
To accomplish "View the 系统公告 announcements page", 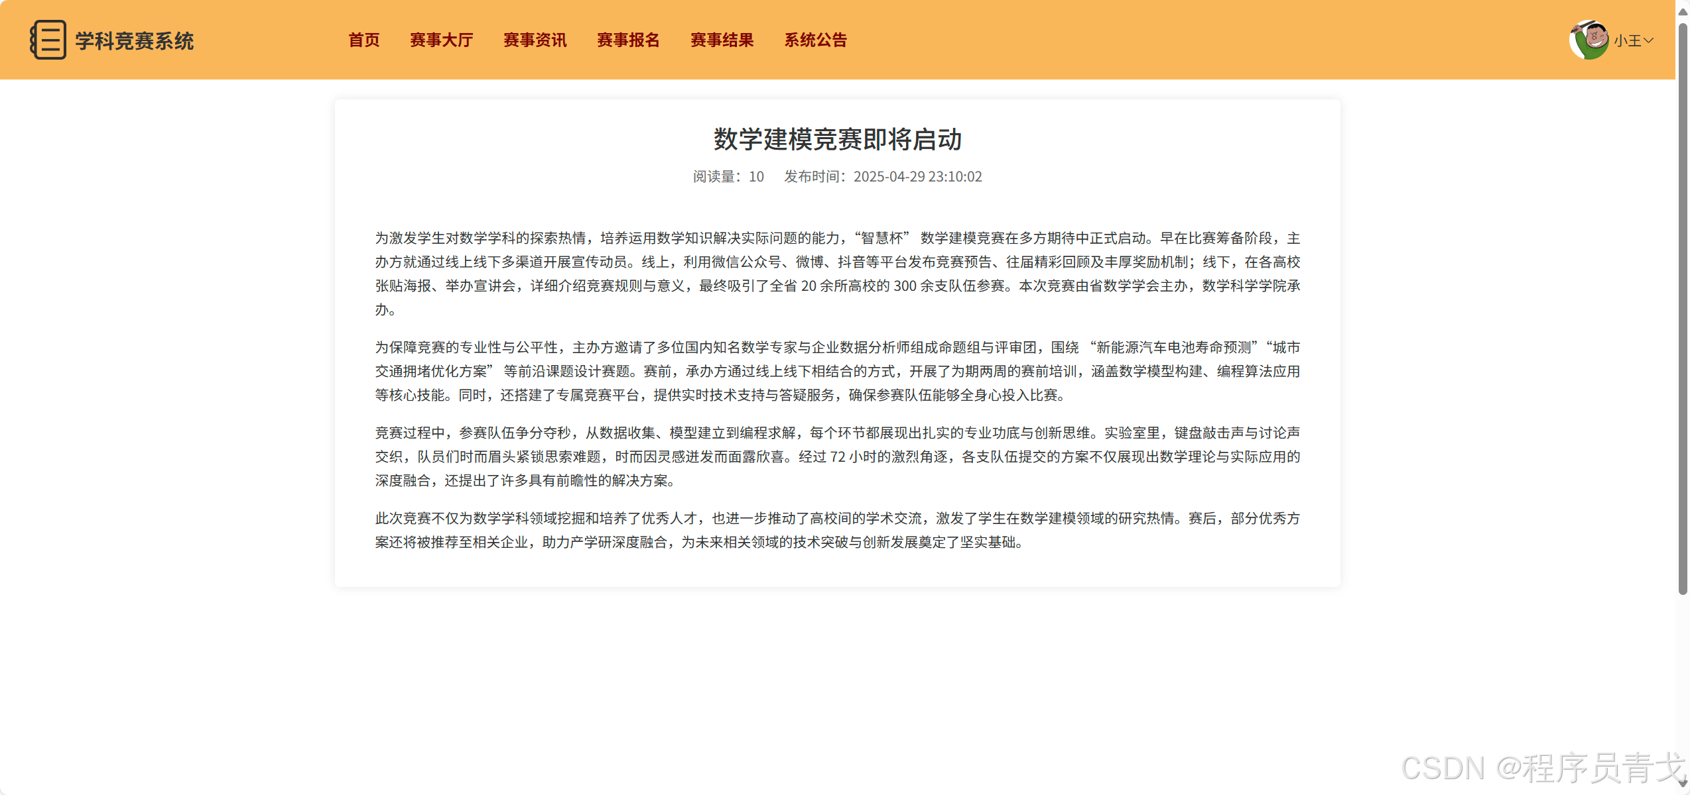I will click(x=815, y=40).
